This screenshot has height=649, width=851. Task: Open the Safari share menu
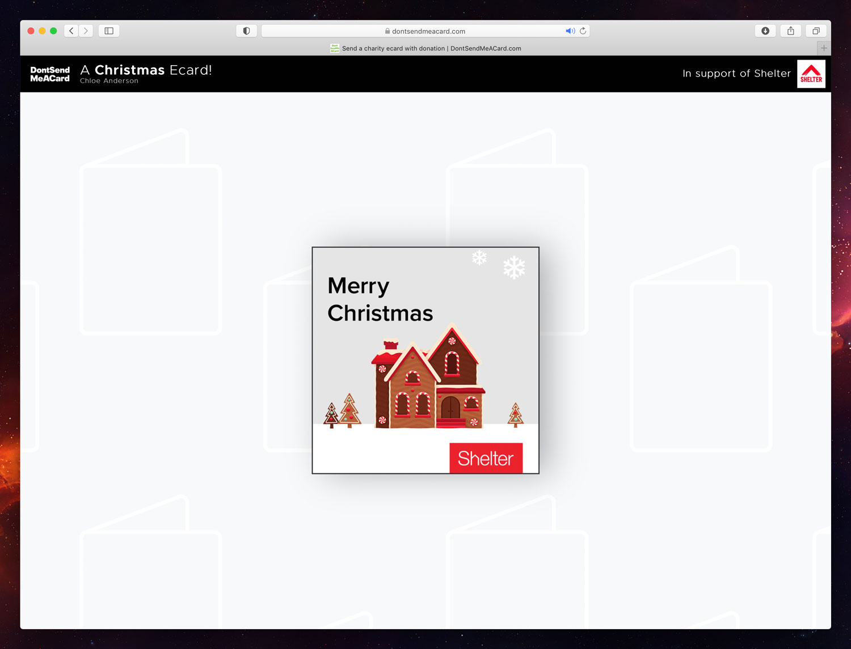point(791,31)
